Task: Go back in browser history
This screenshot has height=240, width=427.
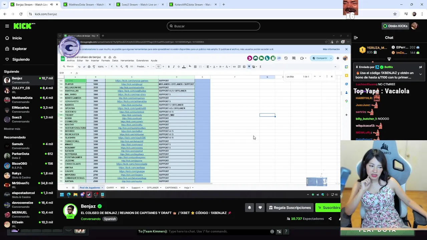Action: [5, 14]
